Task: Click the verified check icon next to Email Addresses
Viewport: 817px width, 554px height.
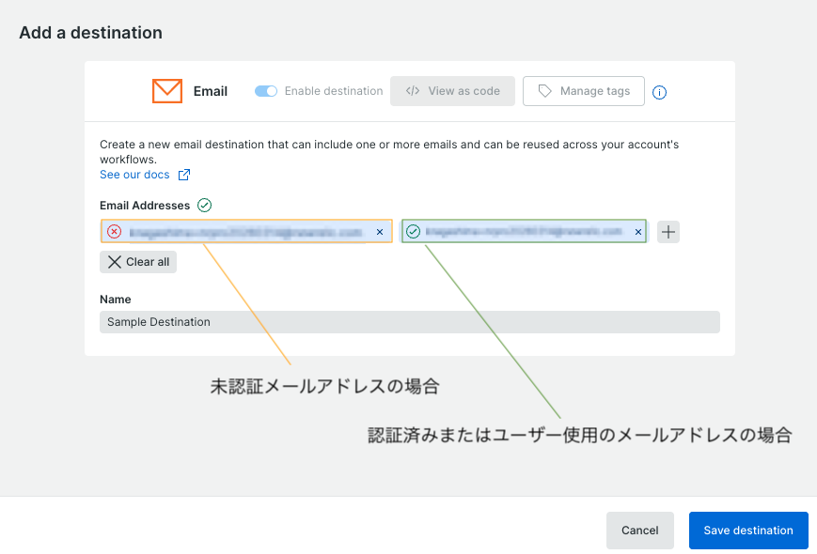Action: pyautogui.click(x=204, y=205)
